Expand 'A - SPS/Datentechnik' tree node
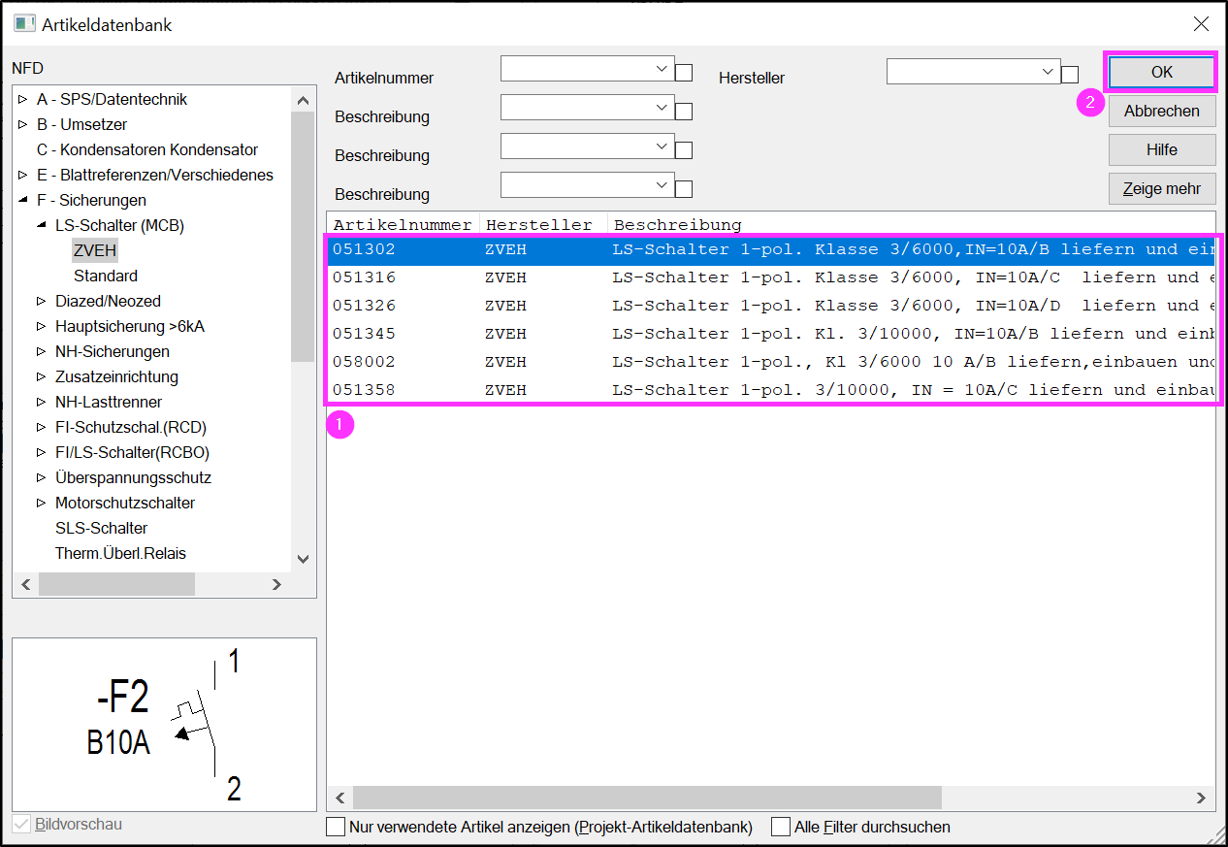The width and height of the screenshot is (1228, 847). tap(23, 100)
